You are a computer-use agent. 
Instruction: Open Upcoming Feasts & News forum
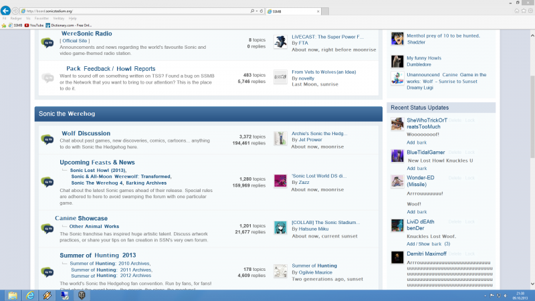(97, 163)
